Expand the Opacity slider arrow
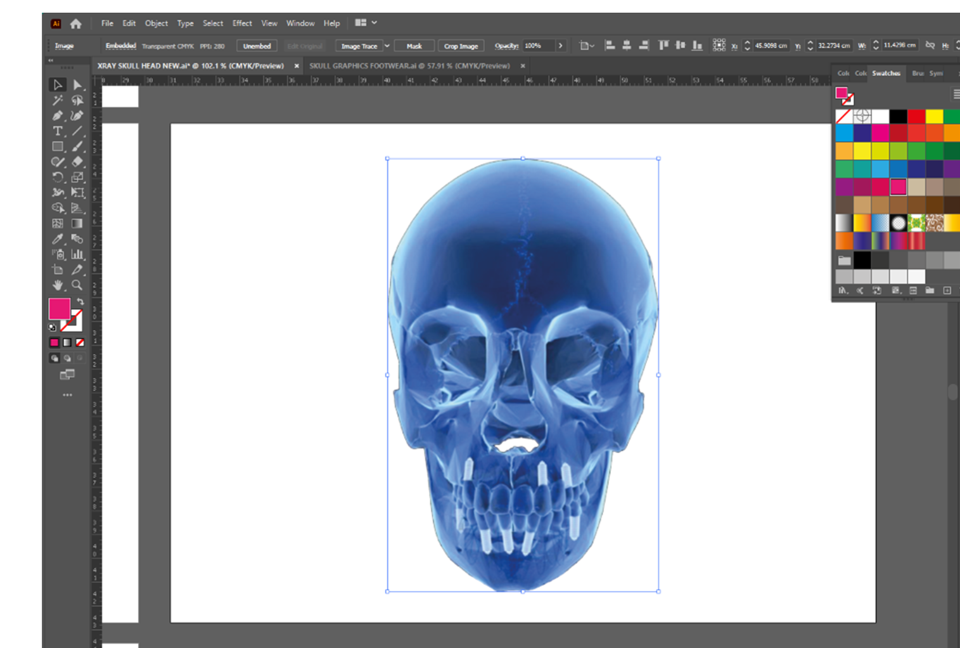960x648 pixels. click(560, 46)
